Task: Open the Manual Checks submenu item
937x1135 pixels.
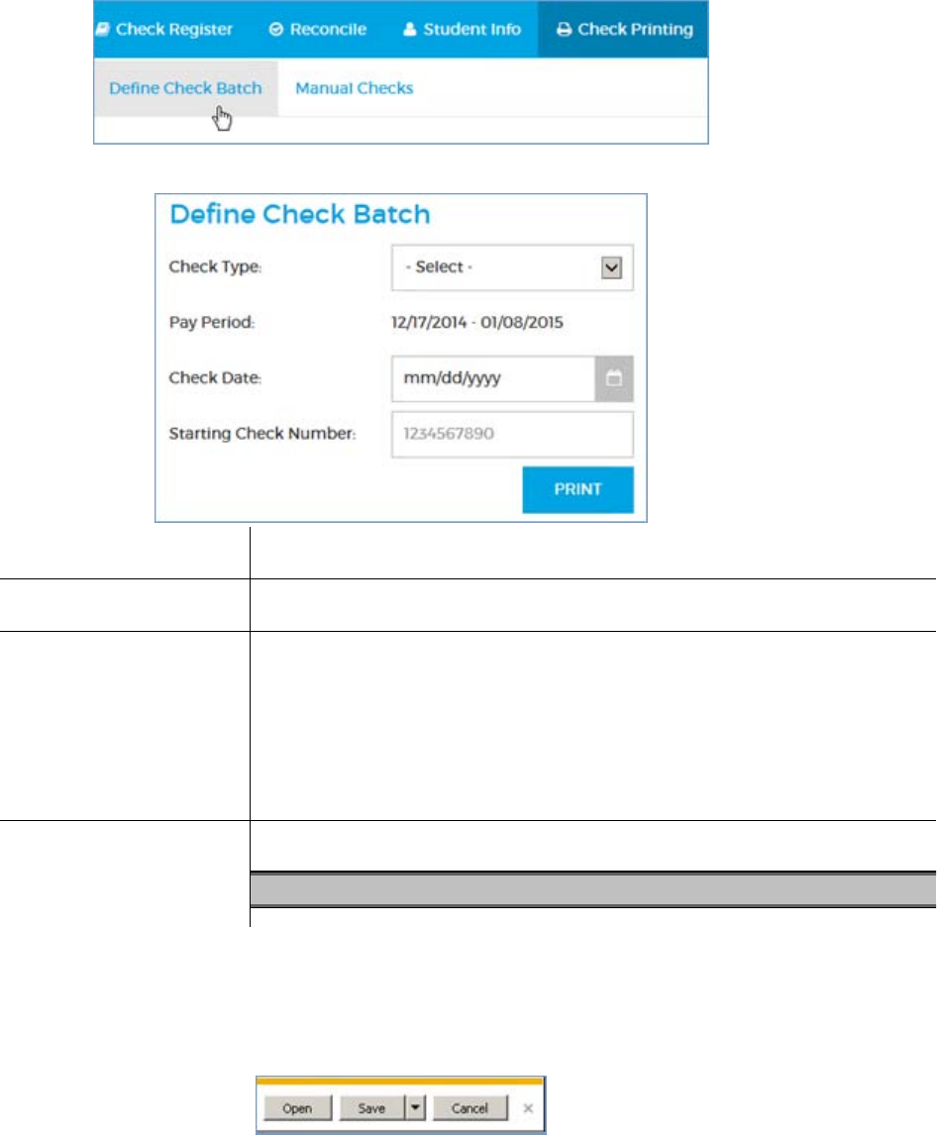Action: (x=354, y=88)
